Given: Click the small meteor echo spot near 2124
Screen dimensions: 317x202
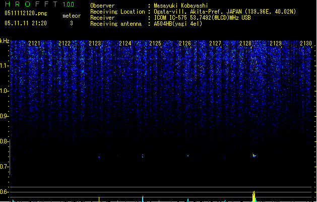Looking at the screenshot, I should pyautogui.click(x=143, y=156).
